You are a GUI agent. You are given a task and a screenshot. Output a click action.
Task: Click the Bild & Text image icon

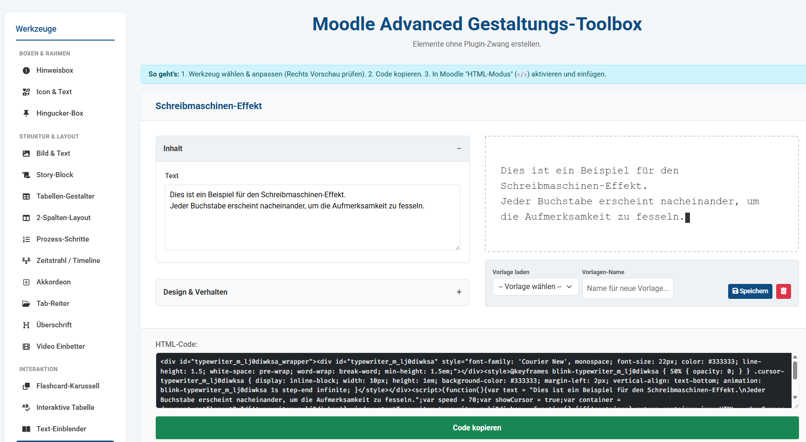pos(26,153)
